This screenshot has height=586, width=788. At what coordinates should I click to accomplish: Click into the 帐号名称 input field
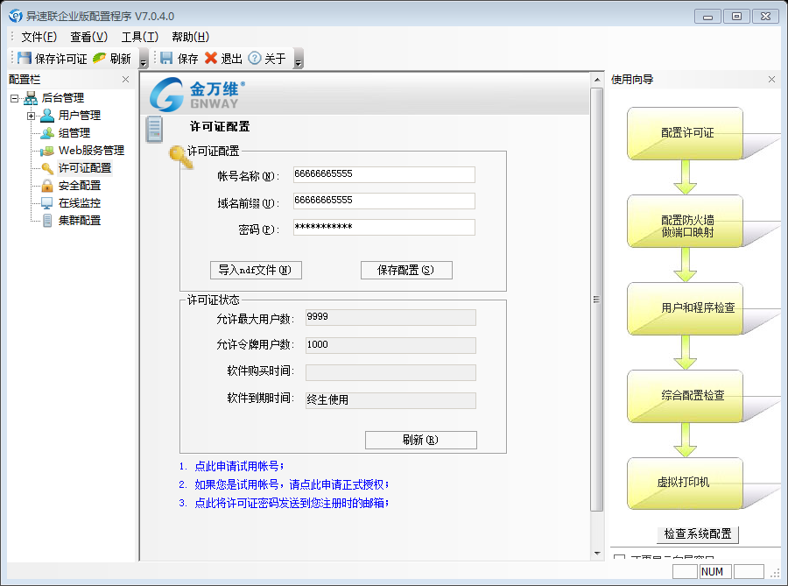click(383, 174)
